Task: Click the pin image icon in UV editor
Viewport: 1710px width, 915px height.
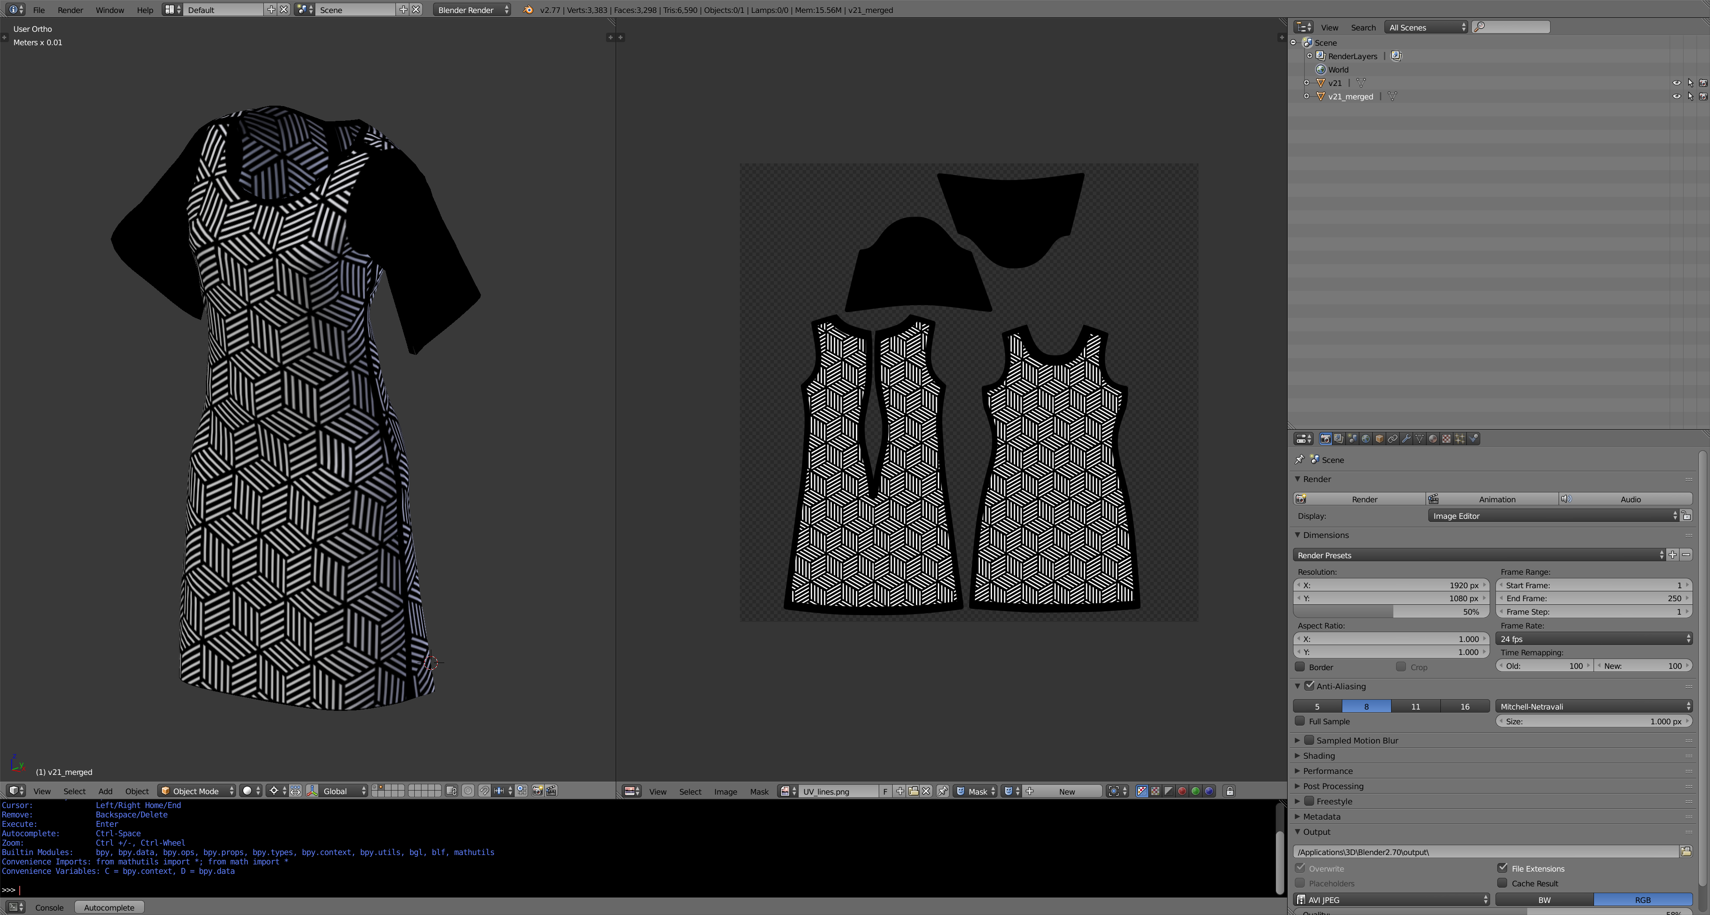Action: pyautogui.click(x=943, y=791)
